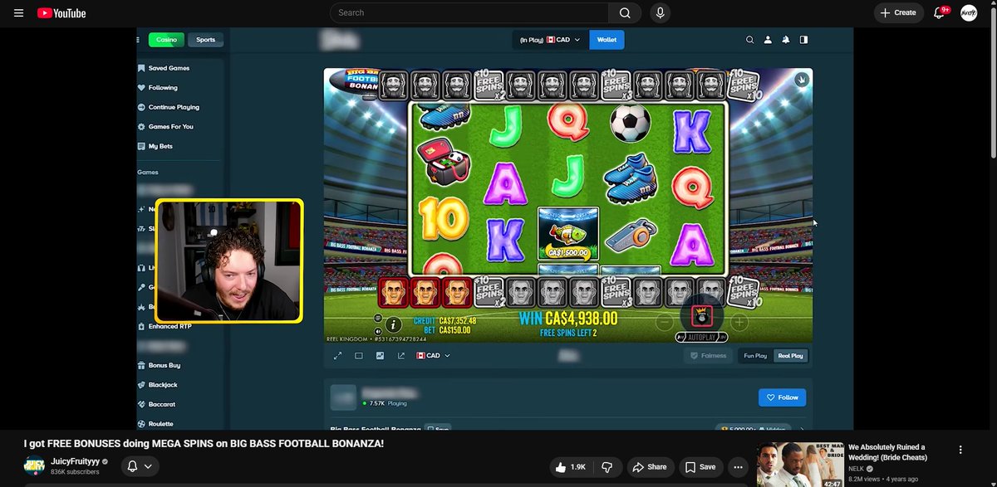Open more actions ellipsis under video
This screenshot has height=487, width=997.
(736, 467)
